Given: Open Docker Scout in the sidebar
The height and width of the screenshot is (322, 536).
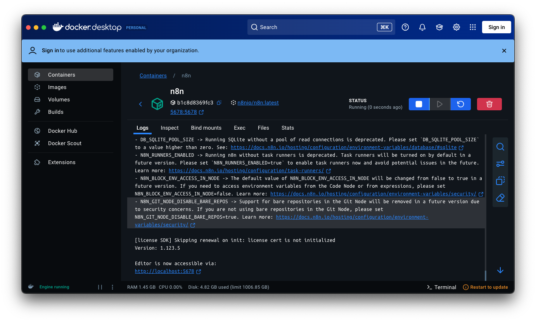Looking at the screenshot, I should click(x=71, y=143).
